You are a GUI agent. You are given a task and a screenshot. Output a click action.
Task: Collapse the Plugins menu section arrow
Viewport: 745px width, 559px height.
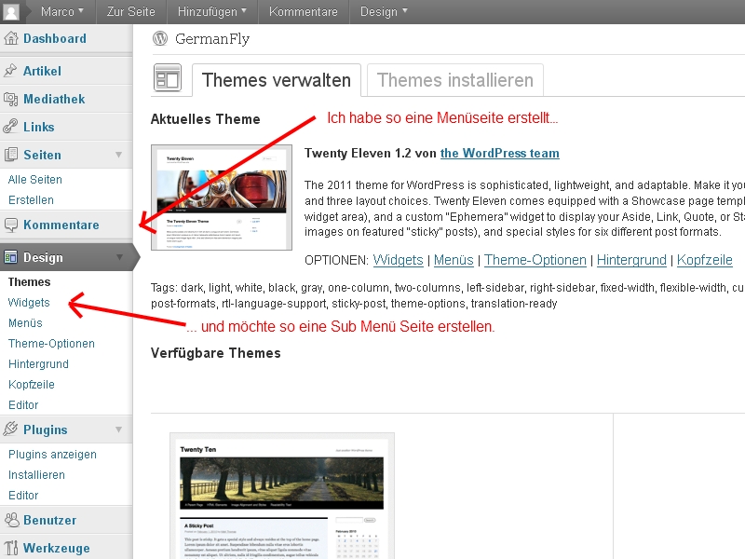(x=118, y=429)
